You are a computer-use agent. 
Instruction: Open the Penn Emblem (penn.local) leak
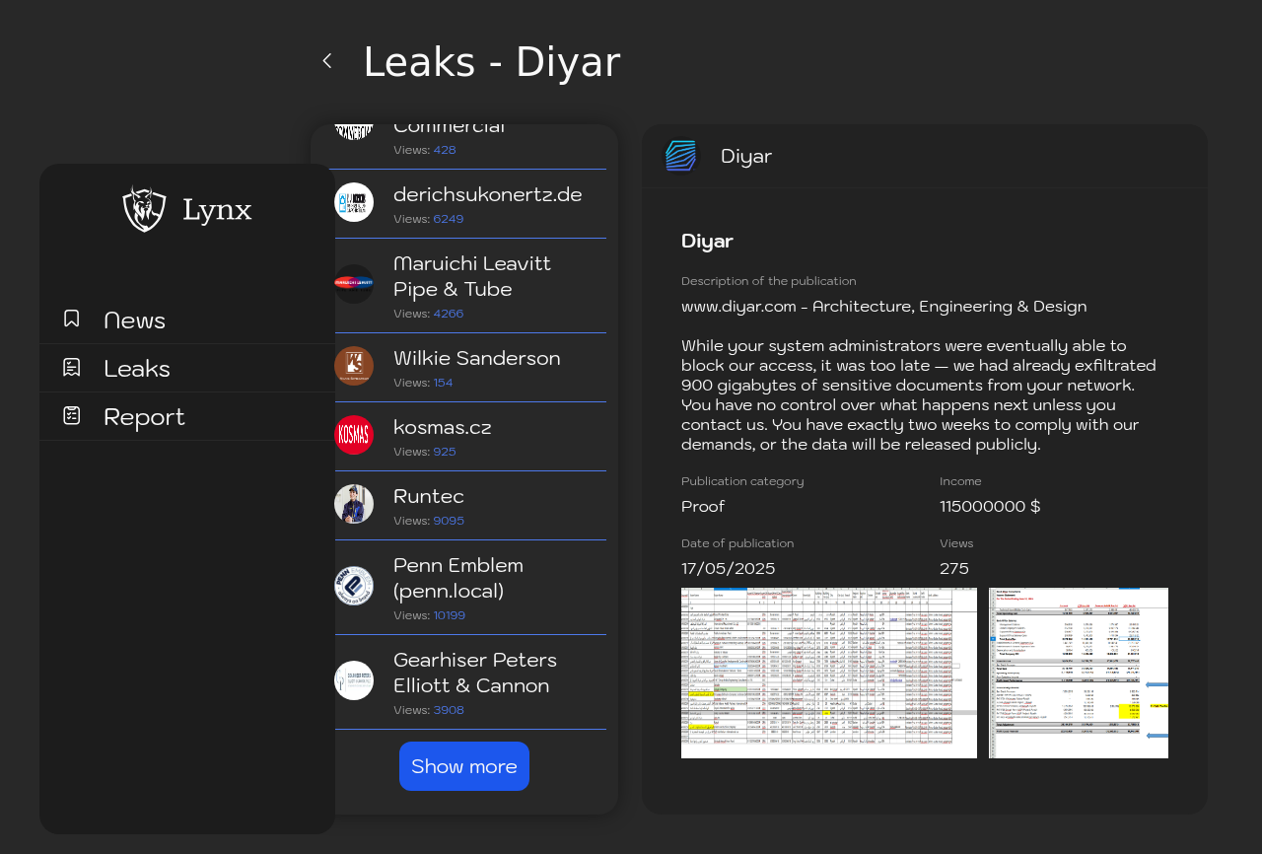(470, 588)
